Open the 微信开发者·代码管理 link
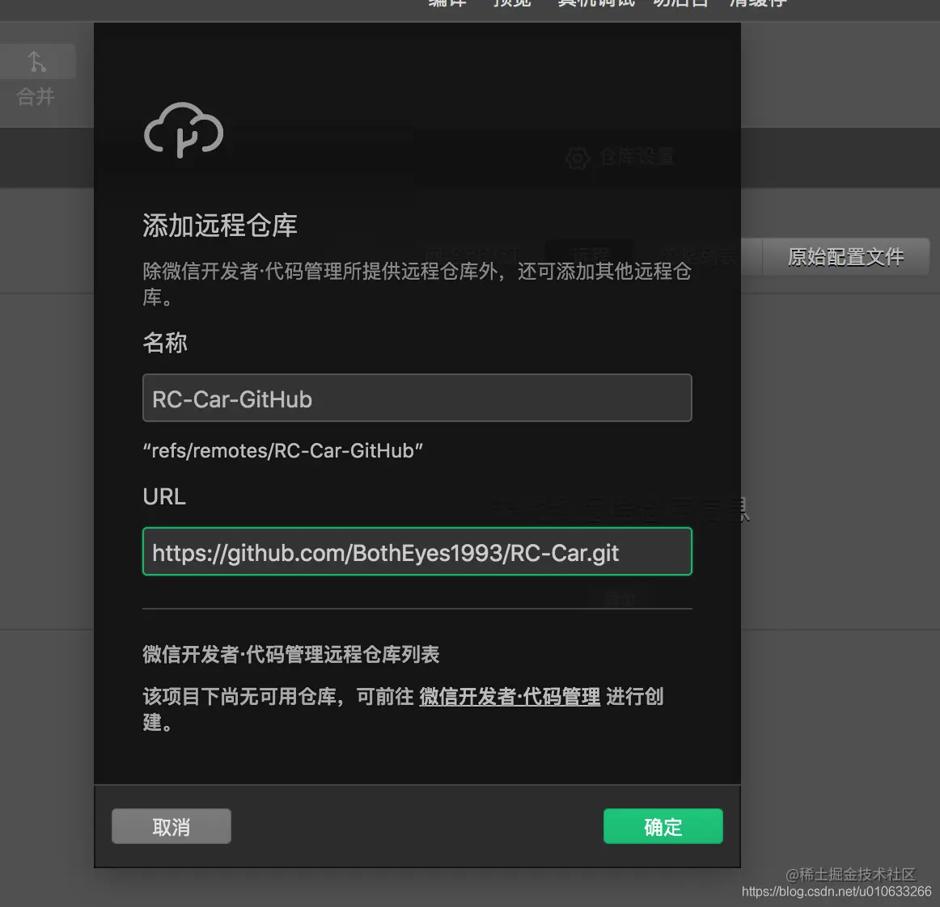Viewport: 940px width, 907px height. click(x=510, y=696)
